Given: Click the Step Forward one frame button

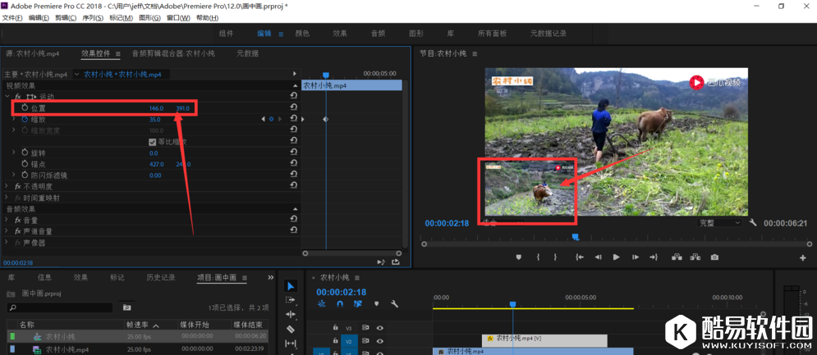Looking at the screenshot, I should [635, 257].
